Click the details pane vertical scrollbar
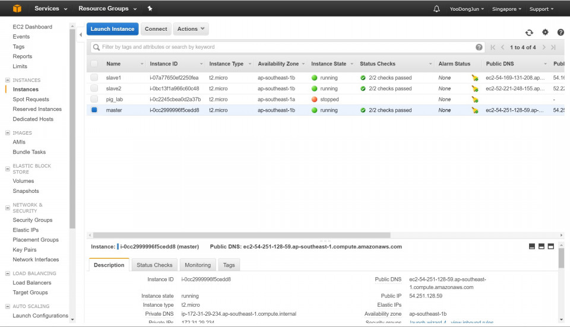Image resolution: width=570 pixels, height=327 pixels. pos(561,258)
